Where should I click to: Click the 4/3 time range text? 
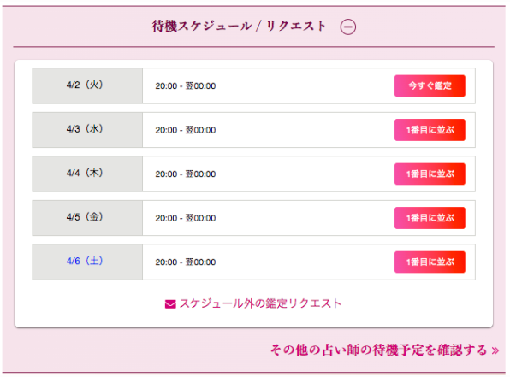click(x=186, y=130)
